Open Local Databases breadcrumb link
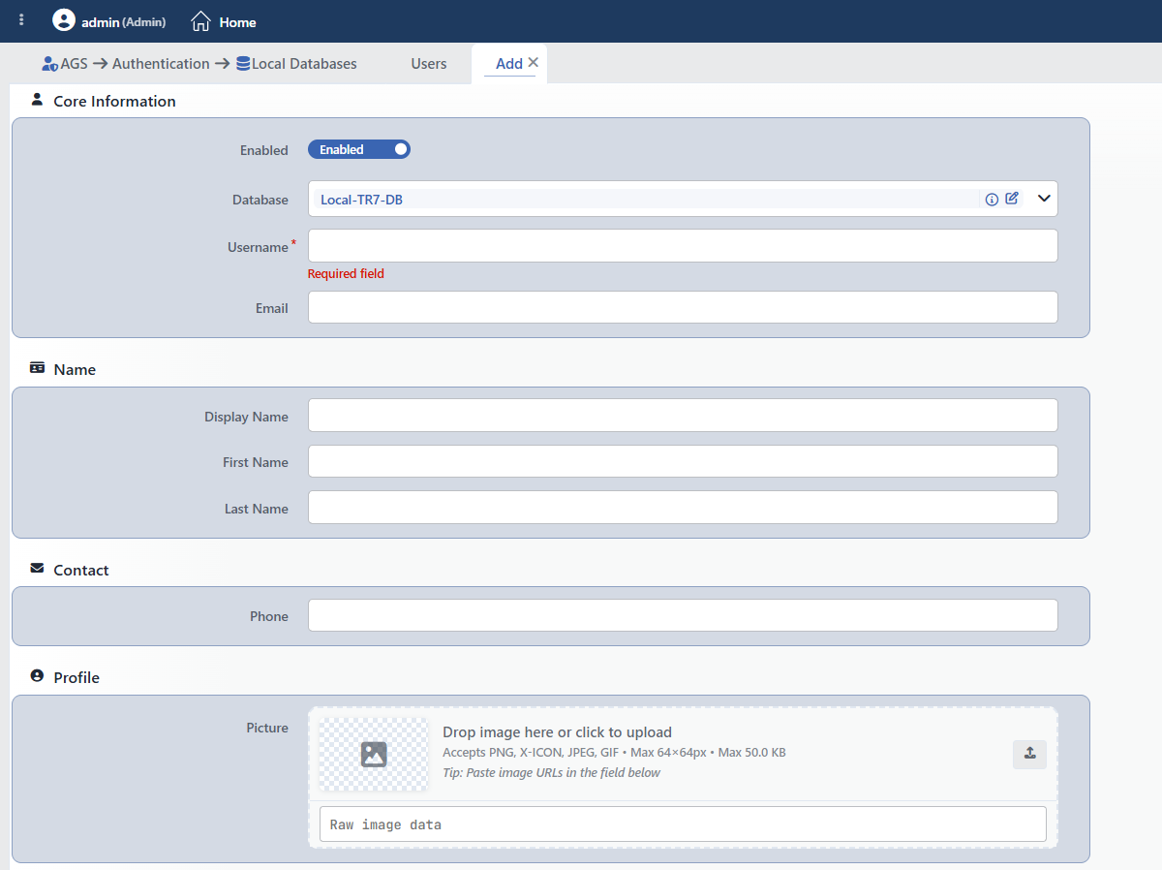Screen dimensions: 1162x870 point(304,64)
